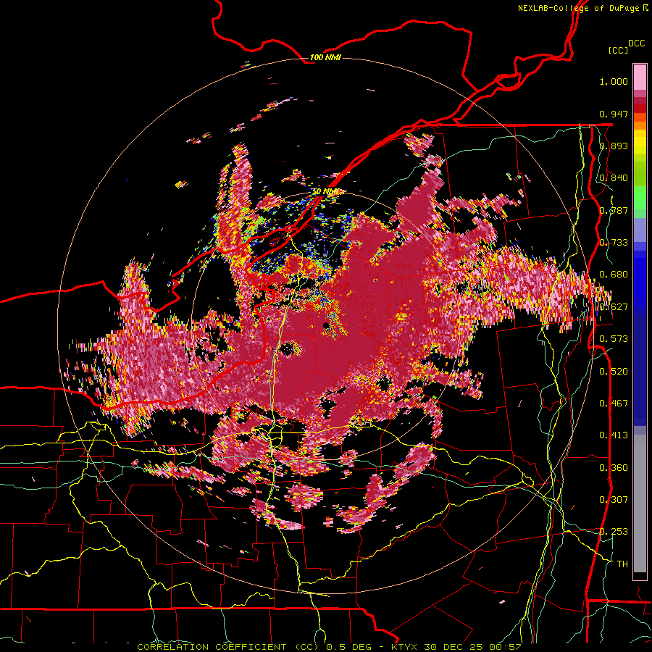Click the 0.413 scale value

point(614,435)
